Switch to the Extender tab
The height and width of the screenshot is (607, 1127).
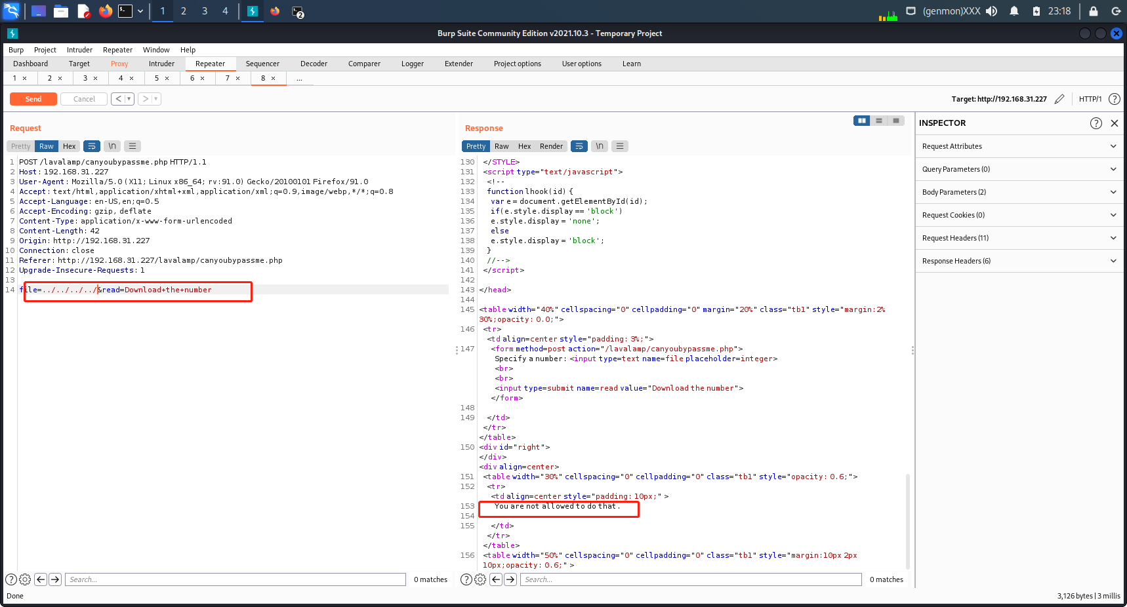point(459,64)
